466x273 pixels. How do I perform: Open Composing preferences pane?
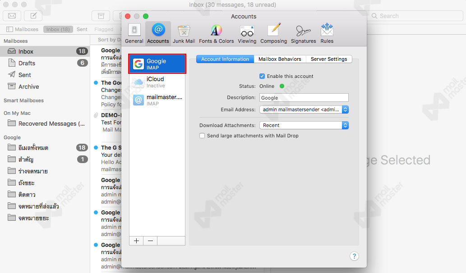click(274, 33)
